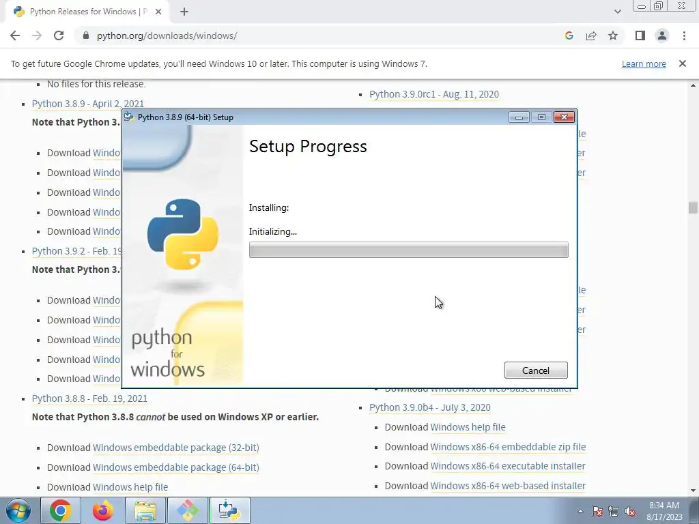Click the scrollbar down arrow
The image size is (699, 524).
point(694,491)
